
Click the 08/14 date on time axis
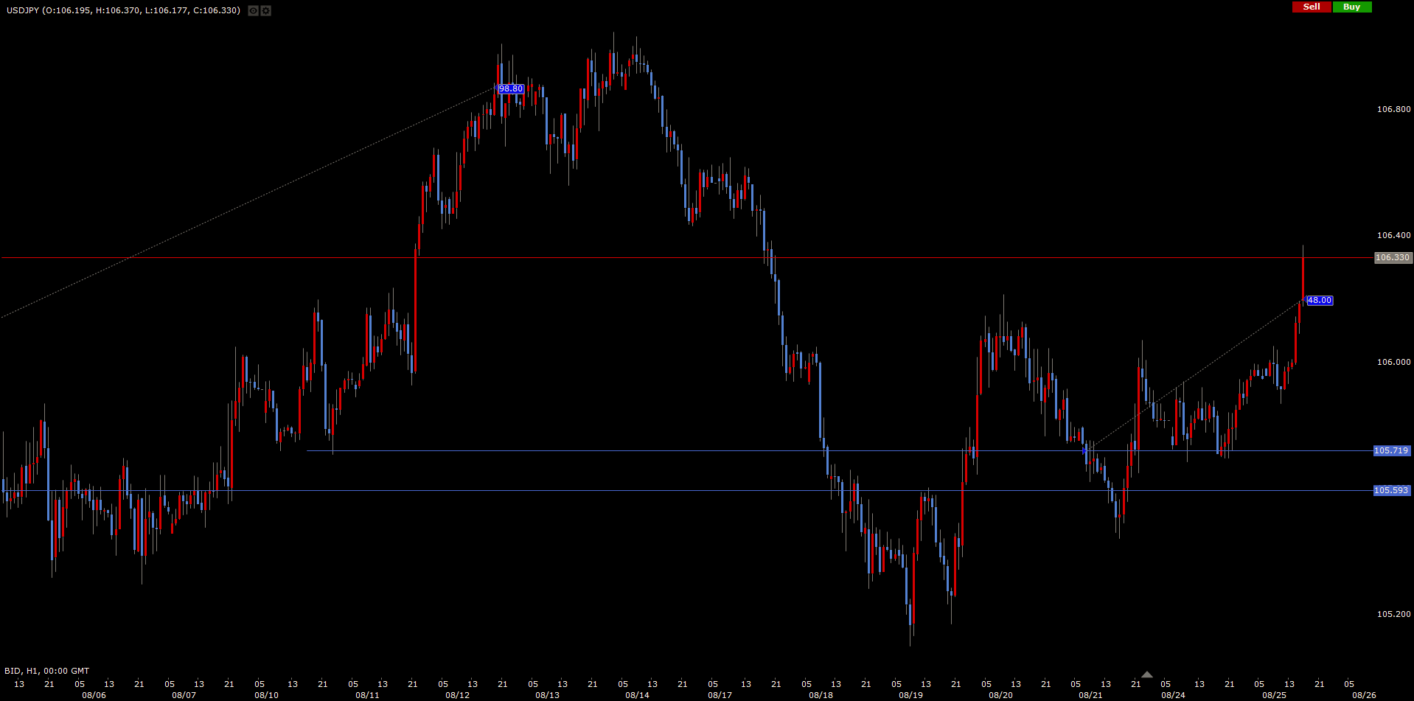click(637, 695)
